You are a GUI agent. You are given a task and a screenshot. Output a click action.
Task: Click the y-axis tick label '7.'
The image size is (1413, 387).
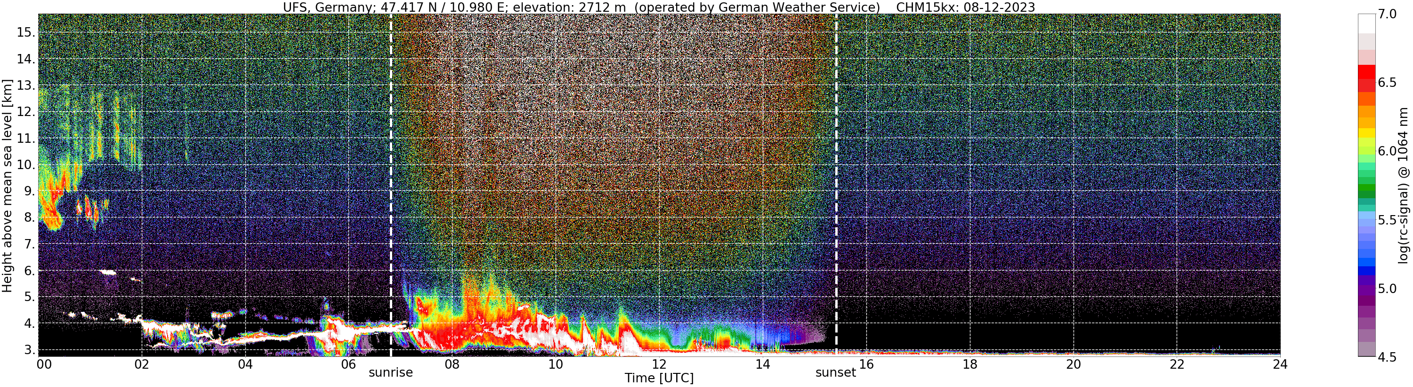[x=30, y=244]
